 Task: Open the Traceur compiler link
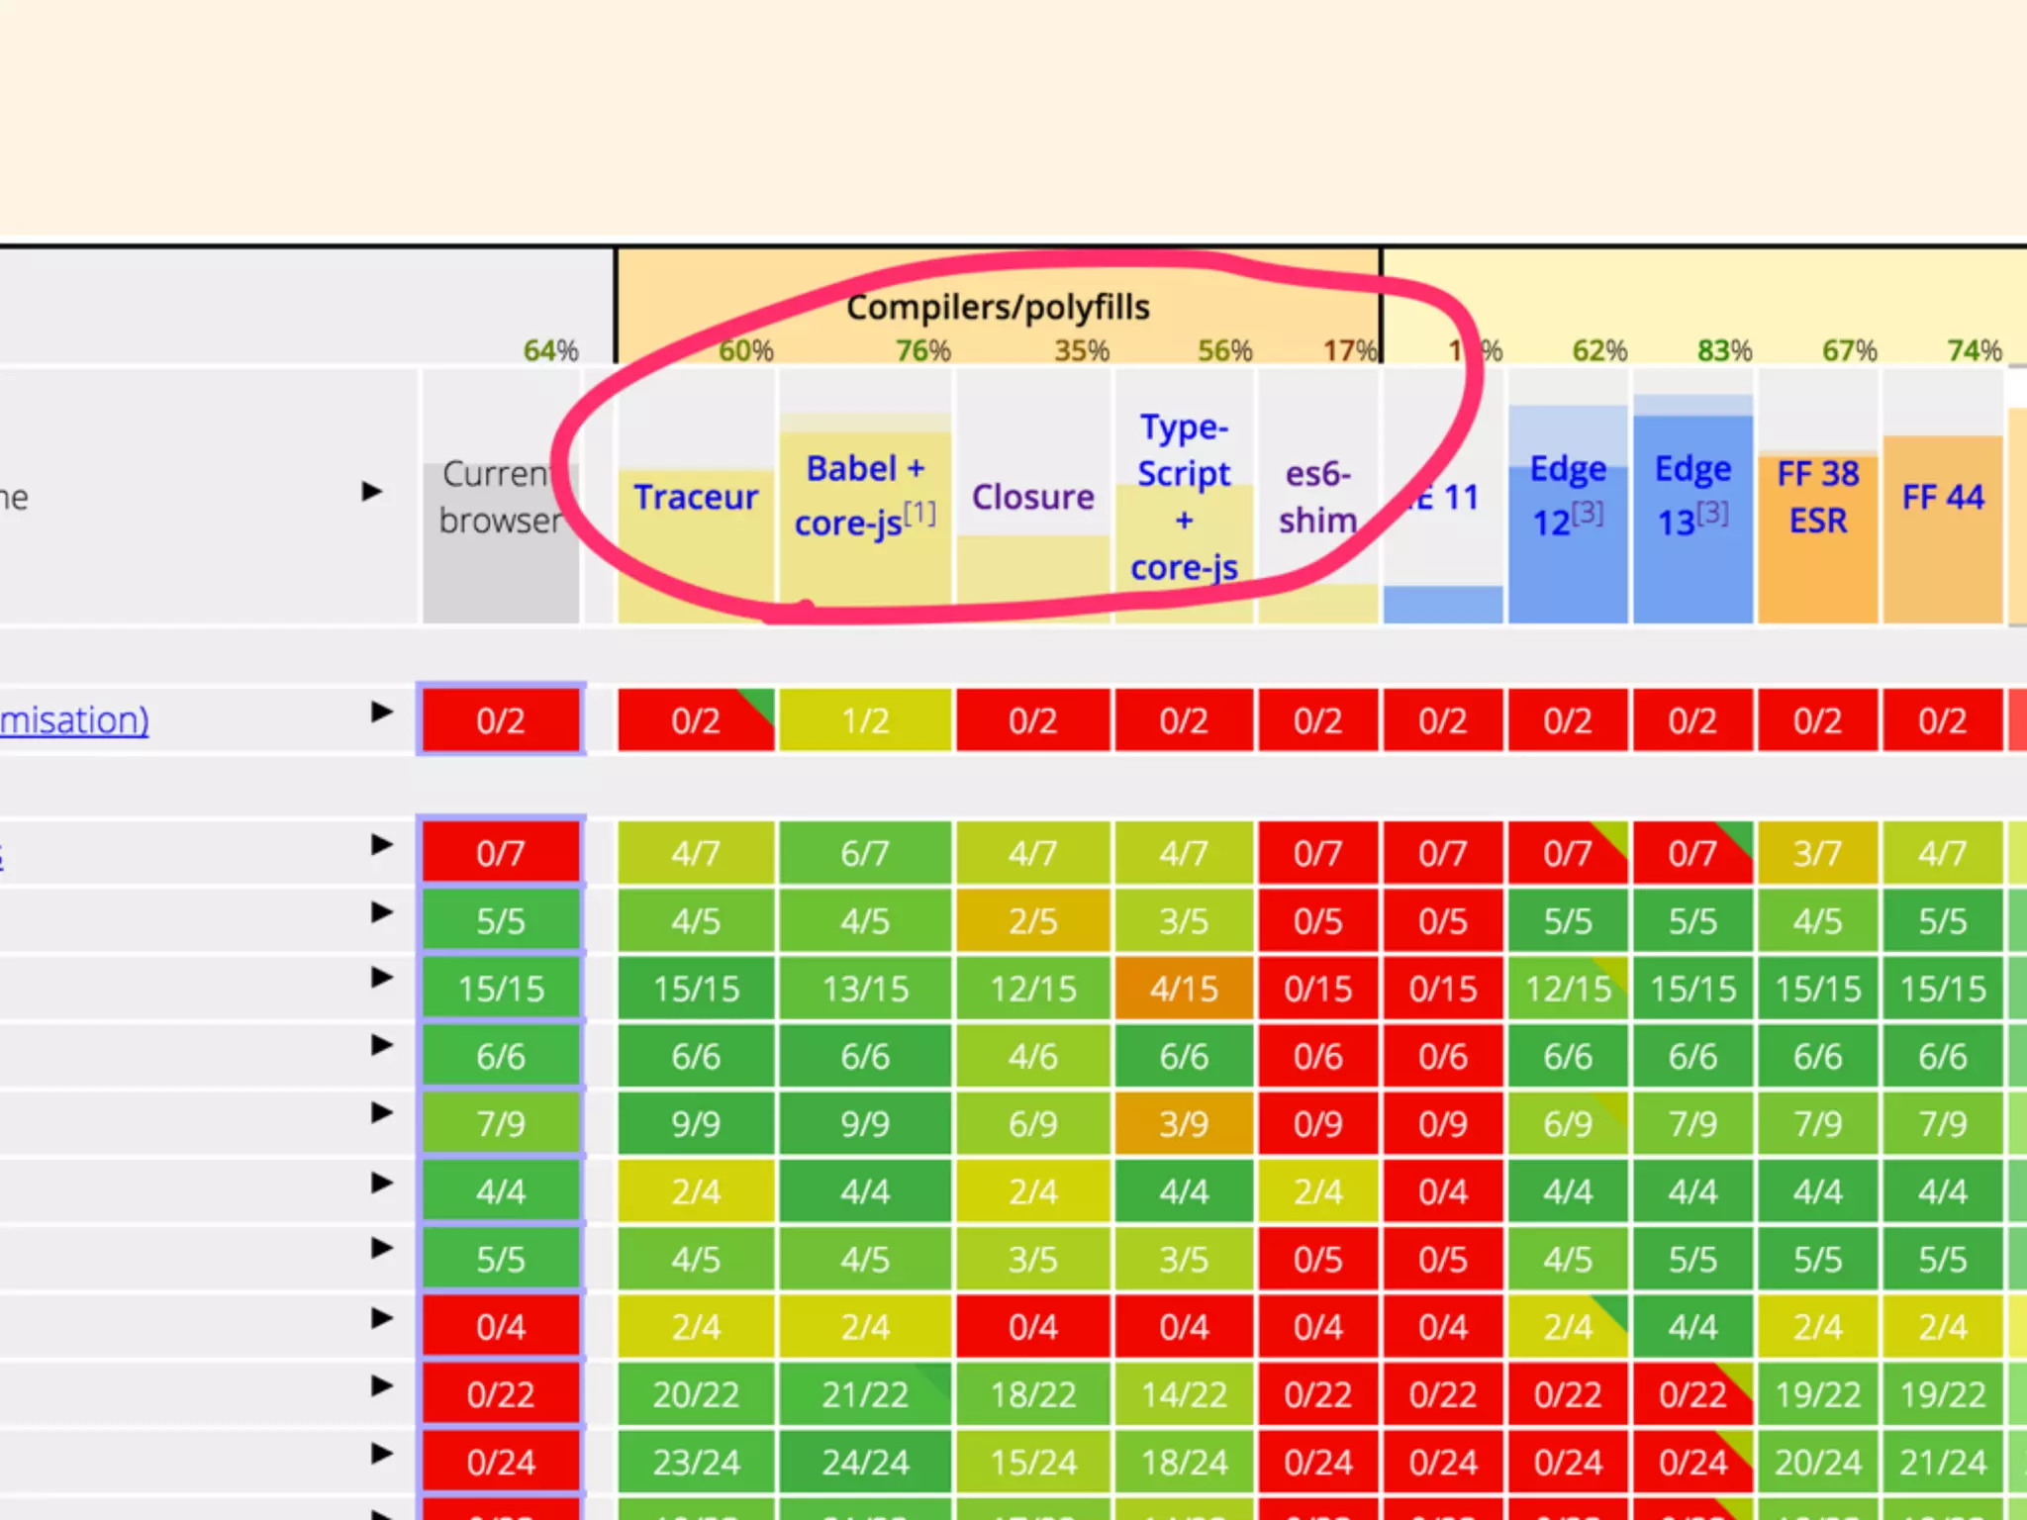[x=695, y=497]
